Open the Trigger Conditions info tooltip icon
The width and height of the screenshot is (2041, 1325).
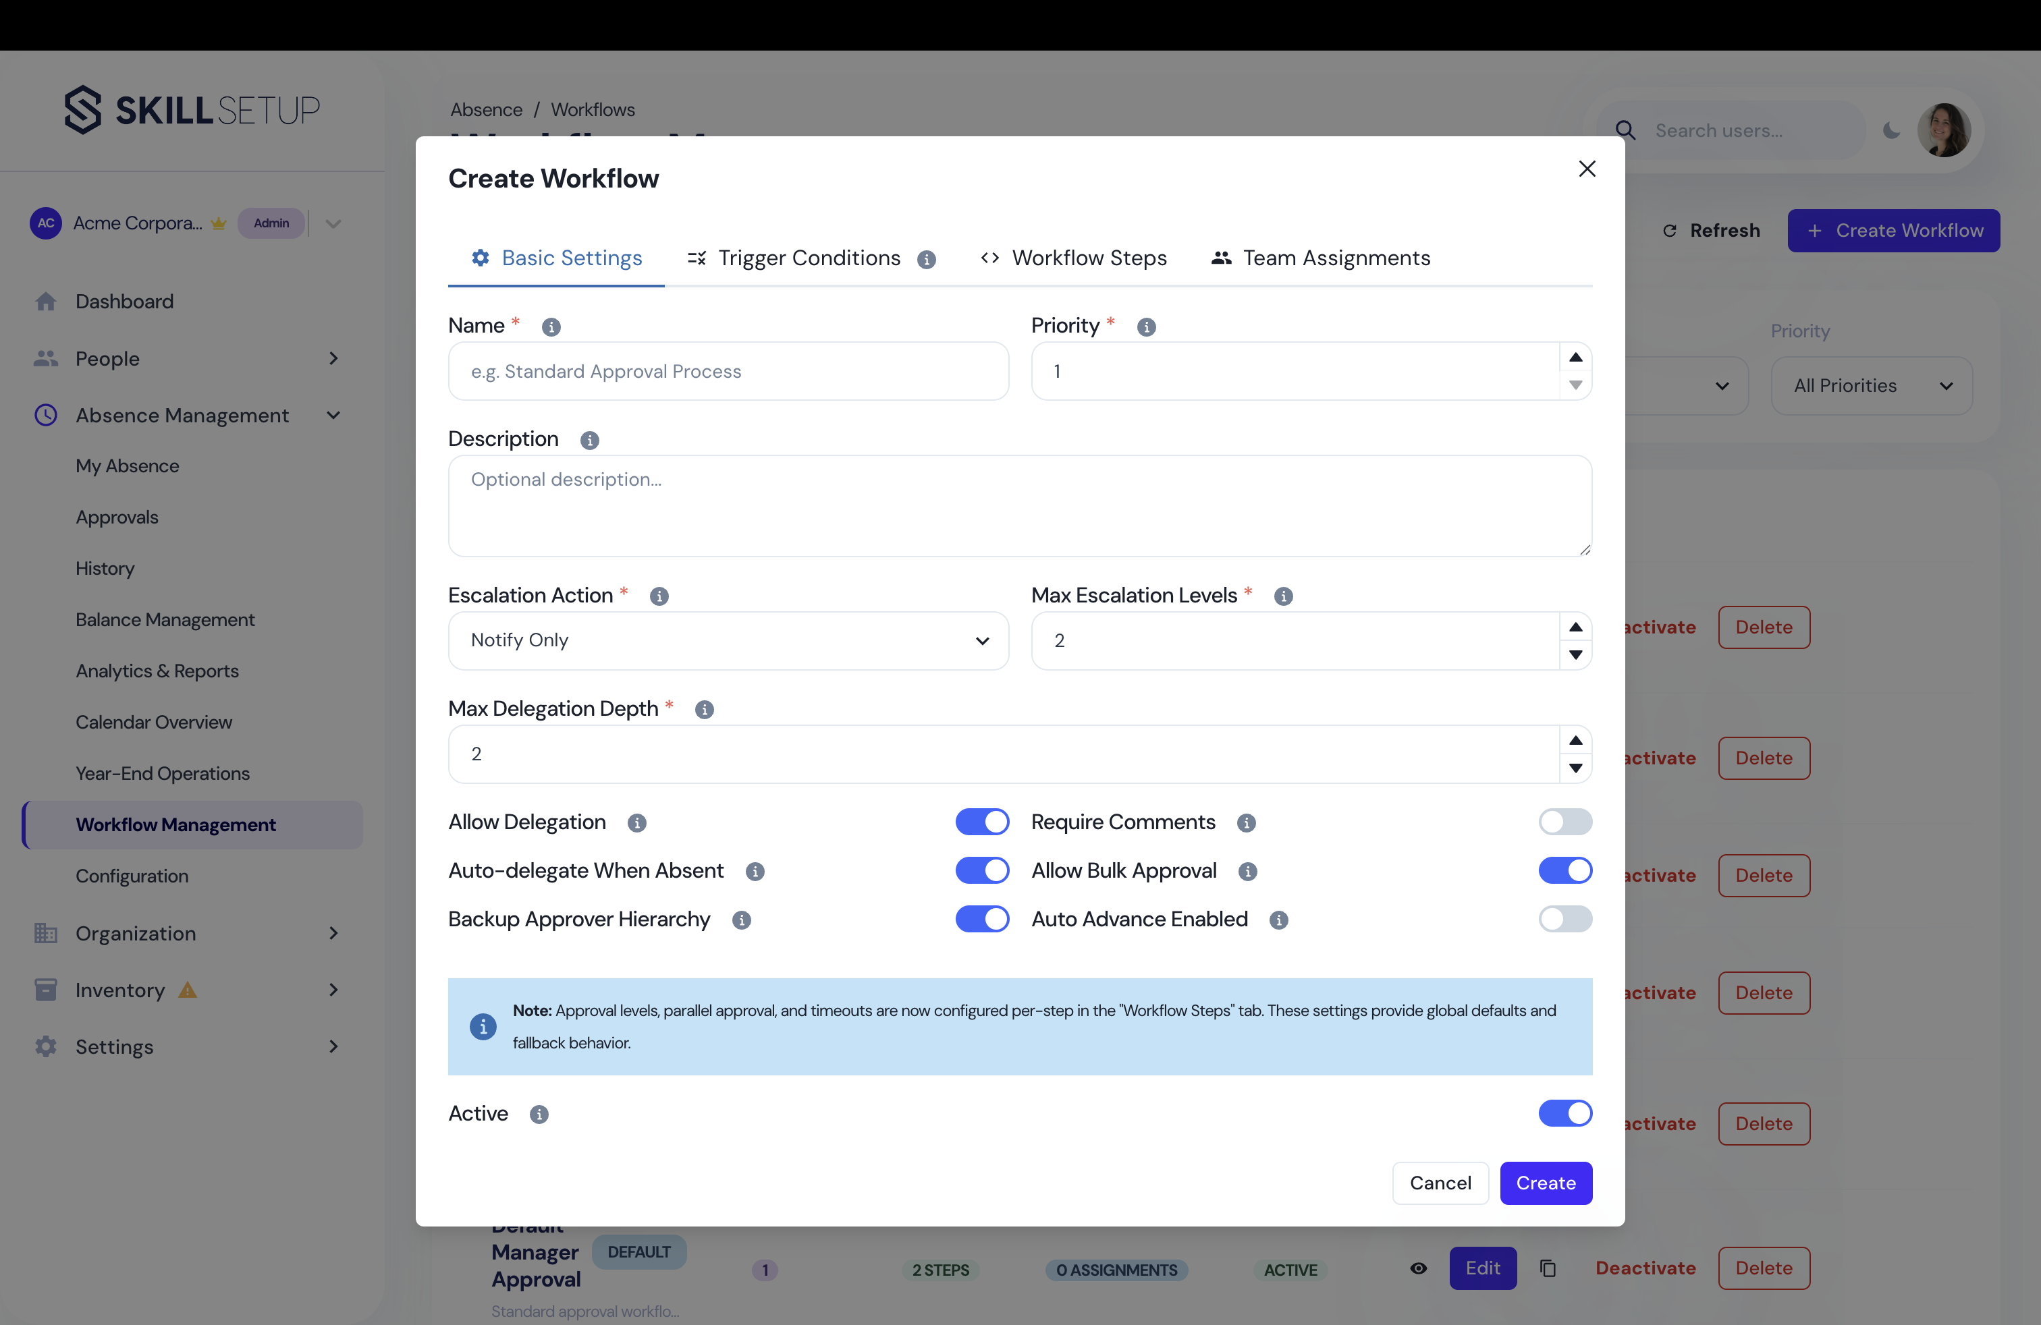[x=927, y=259]
